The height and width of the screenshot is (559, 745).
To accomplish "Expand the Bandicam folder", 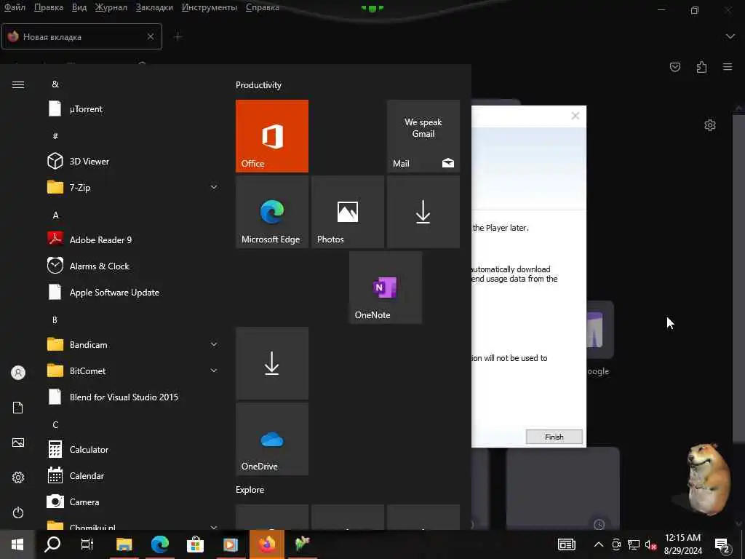I will click(x=214, y=344).
